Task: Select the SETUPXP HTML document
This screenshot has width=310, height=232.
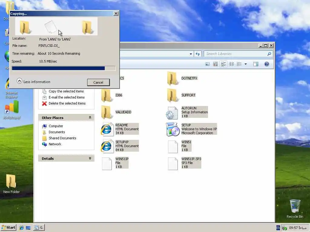Action: click(x=120, y=146)
